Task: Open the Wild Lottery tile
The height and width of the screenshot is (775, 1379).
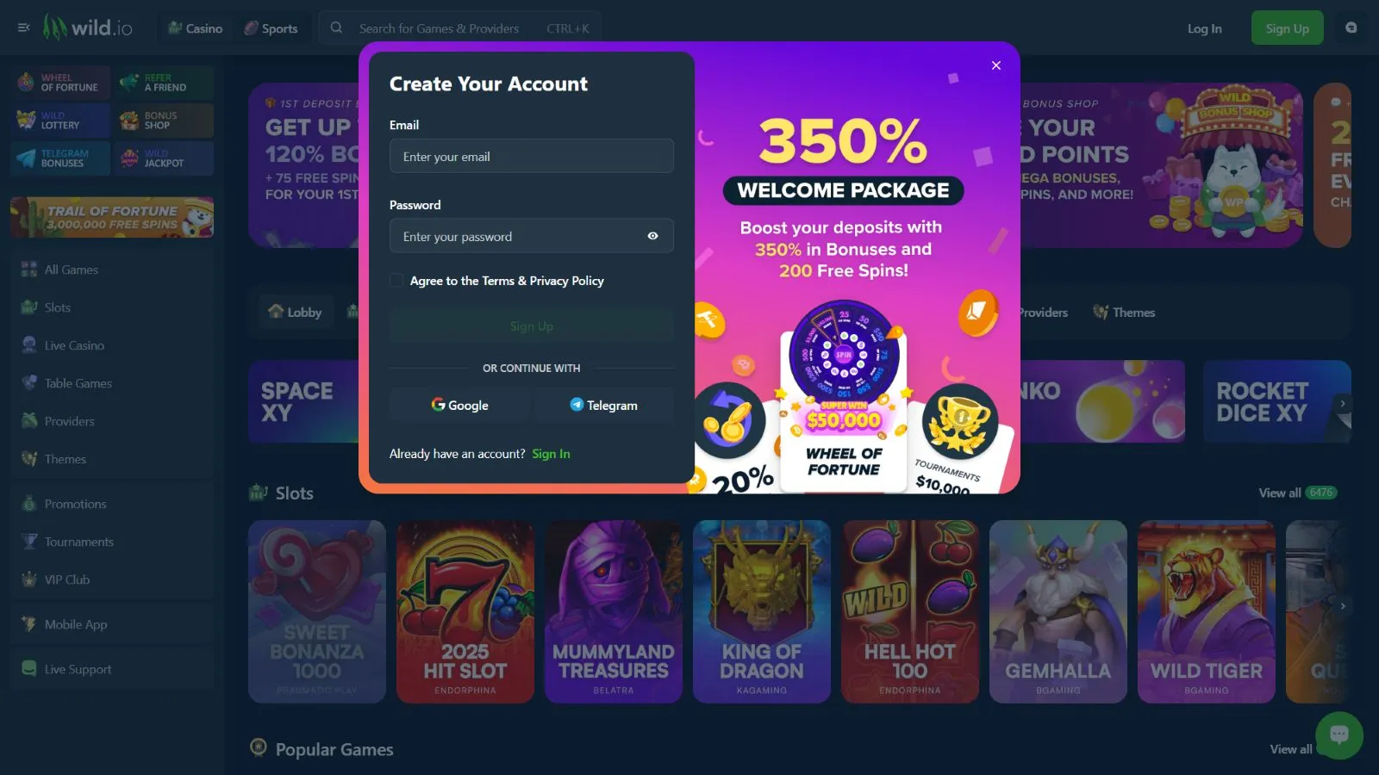Action: point(60,121)
